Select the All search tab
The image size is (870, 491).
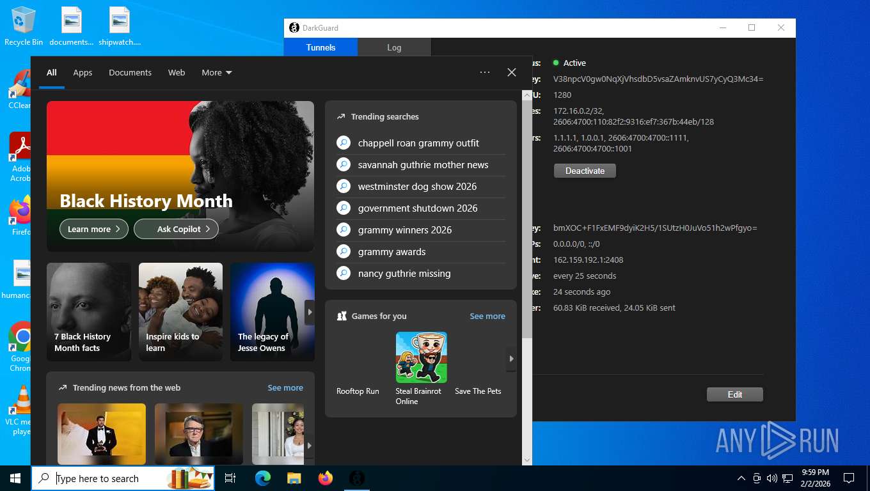[x=52, y=73]
